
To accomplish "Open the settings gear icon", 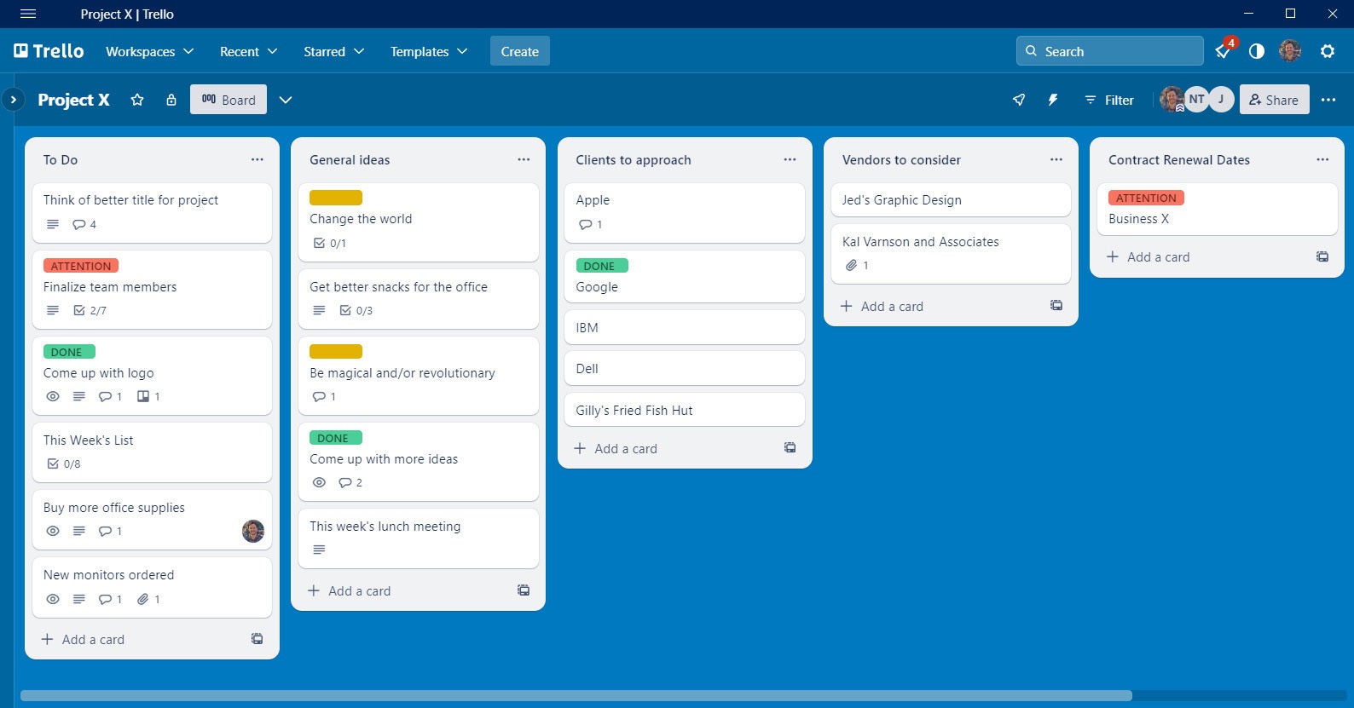I will pyautogui.click(x=1328, y=51).
